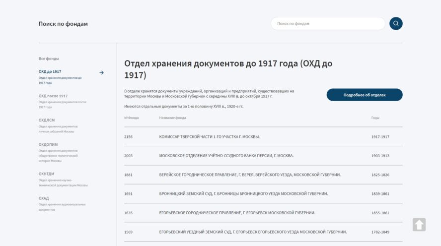Click fund number 1691

pyautogui.click(x=128, y=194)
